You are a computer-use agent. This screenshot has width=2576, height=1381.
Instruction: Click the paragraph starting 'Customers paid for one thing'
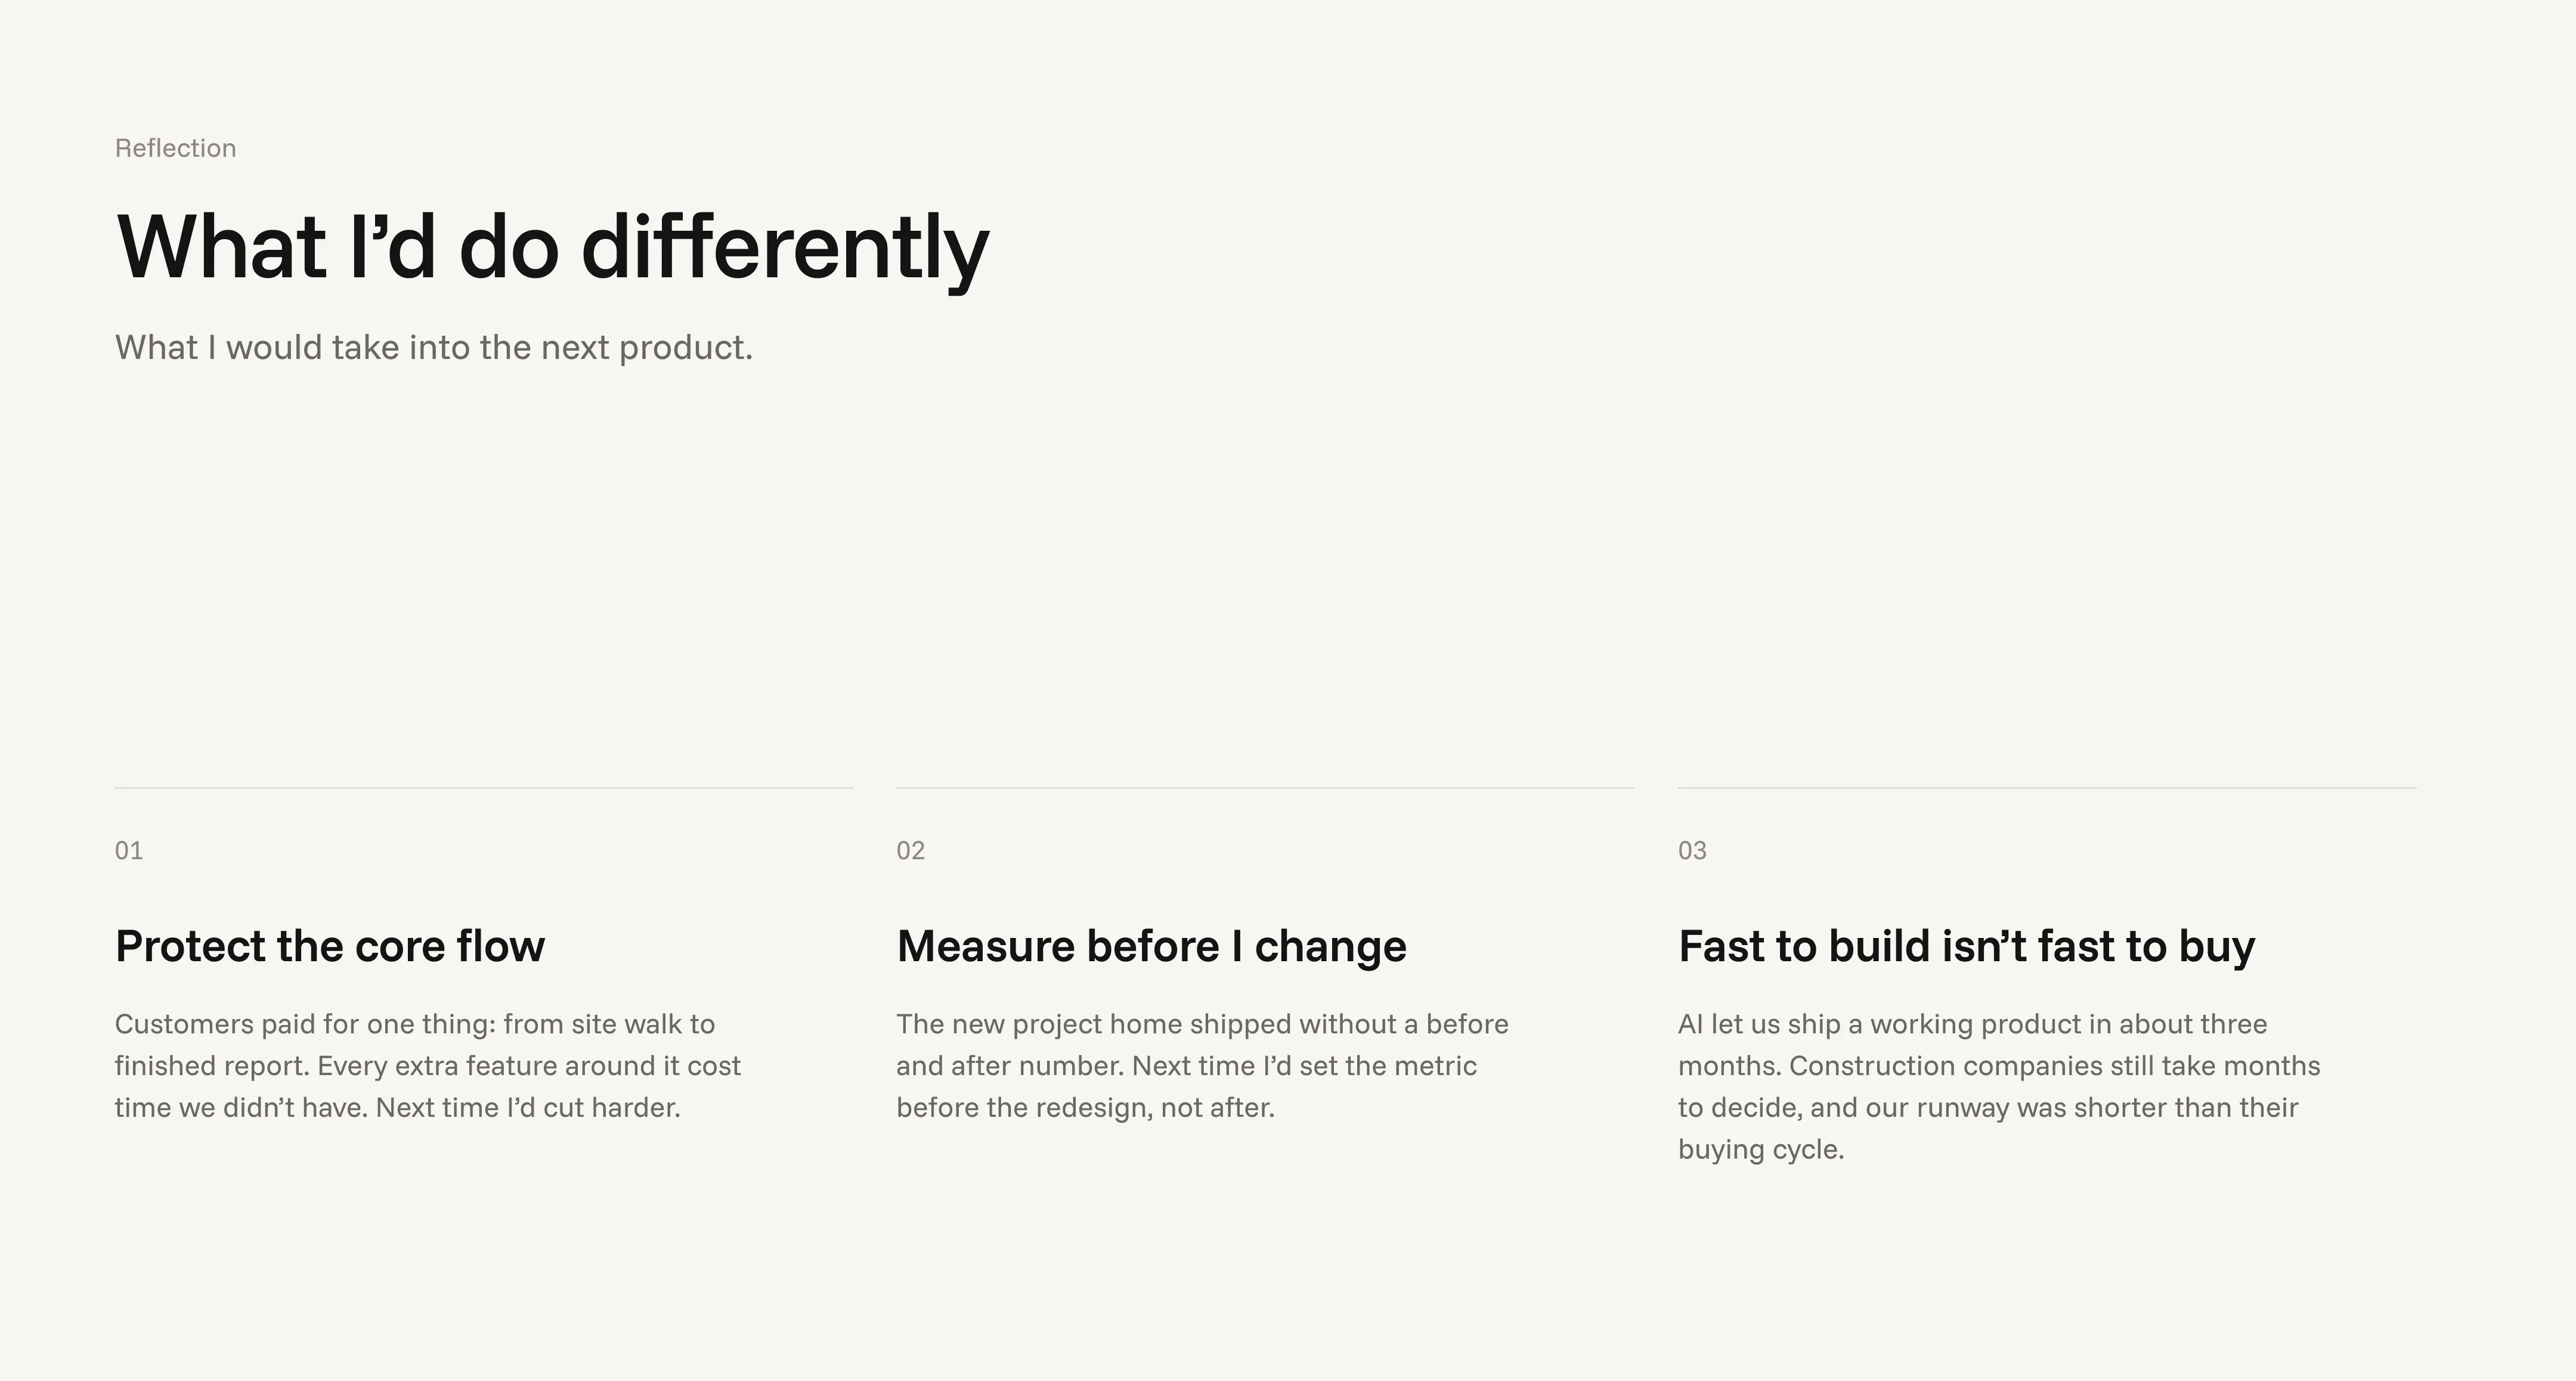pos(428,1066)
